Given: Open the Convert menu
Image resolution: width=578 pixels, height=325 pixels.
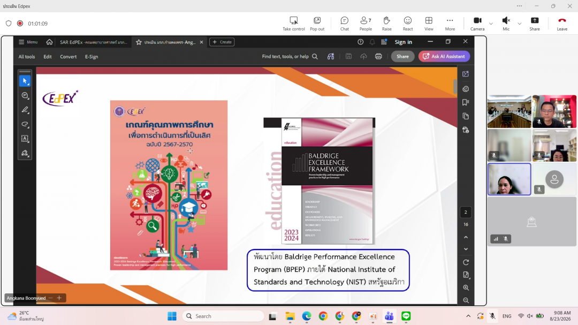Looking at the screenshot, I should coord(68,56).
